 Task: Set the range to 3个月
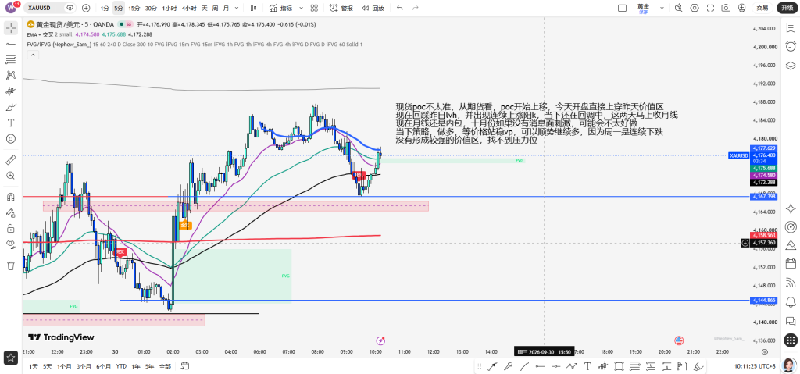(x=84, y=366)
